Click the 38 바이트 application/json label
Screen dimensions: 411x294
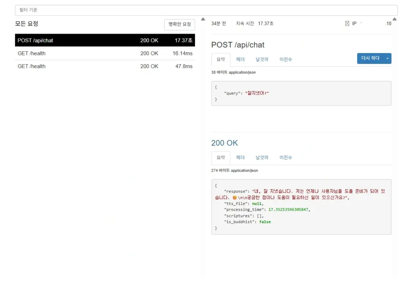233,72
